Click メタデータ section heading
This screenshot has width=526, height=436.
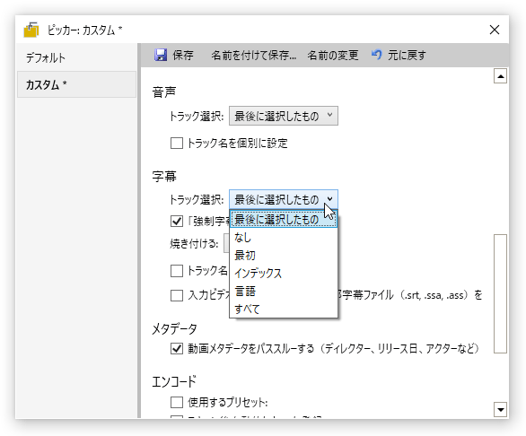tap(174, 329)
